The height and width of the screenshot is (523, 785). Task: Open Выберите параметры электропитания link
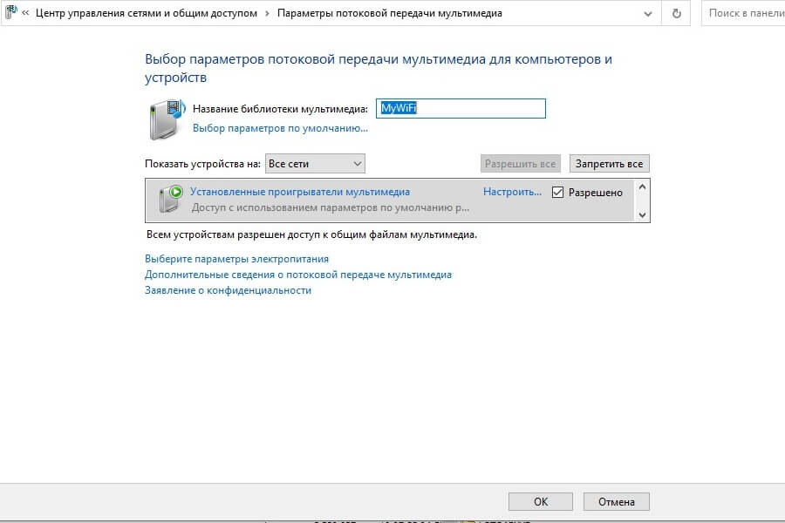236,259
